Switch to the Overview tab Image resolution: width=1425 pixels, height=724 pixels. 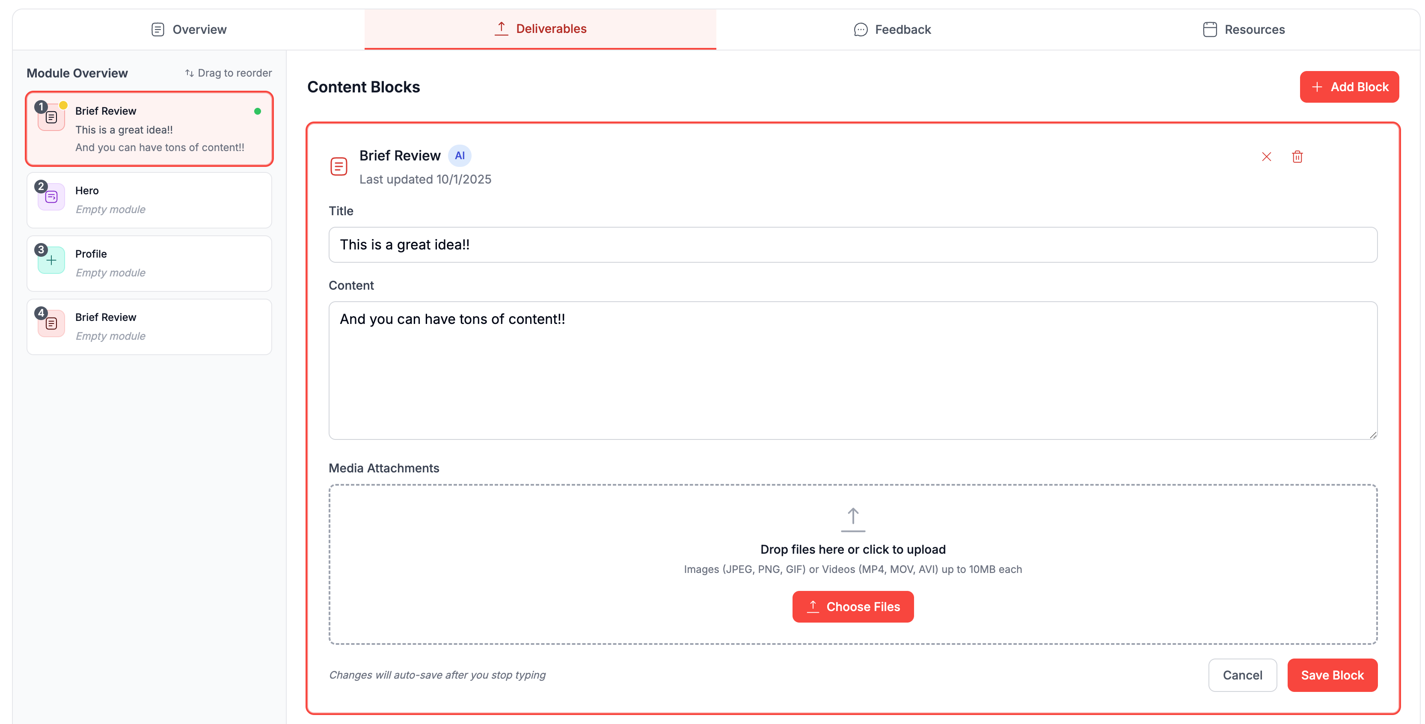point(189,30)
